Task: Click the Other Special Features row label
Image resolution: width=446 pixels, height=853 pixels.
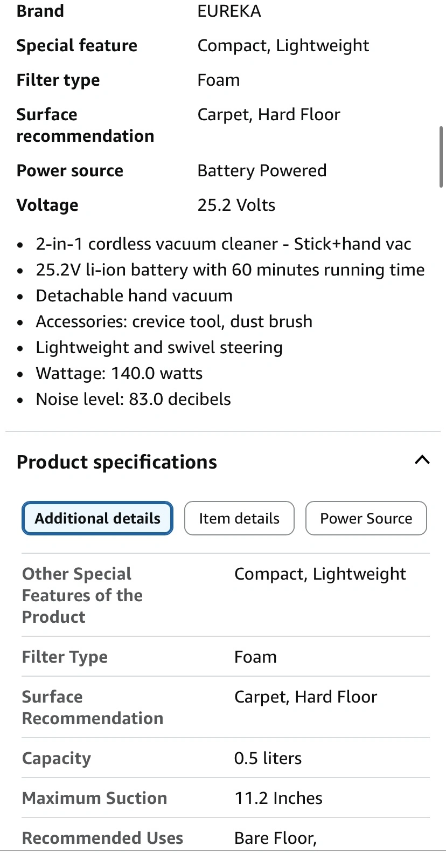Action: [82, 595]
